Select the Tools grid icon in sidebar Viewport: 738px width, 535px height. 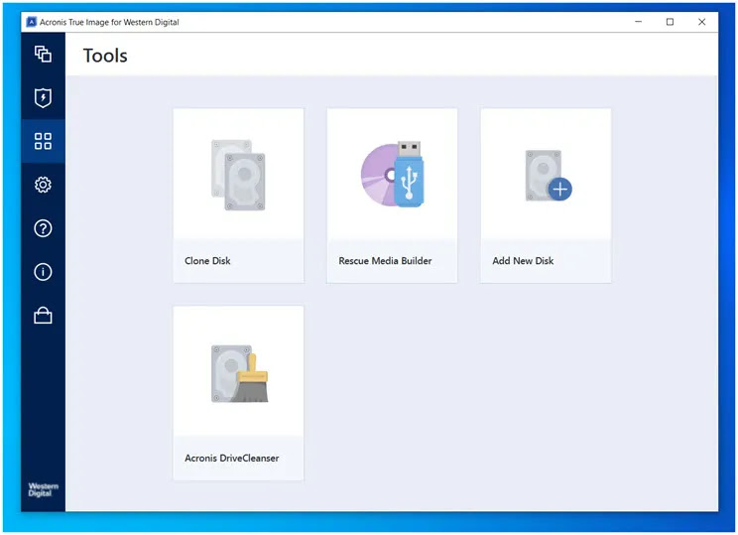[x=43, y=141]
